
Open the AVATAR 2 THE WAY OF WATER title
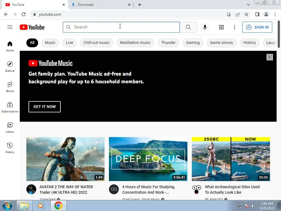coord(66,190)
